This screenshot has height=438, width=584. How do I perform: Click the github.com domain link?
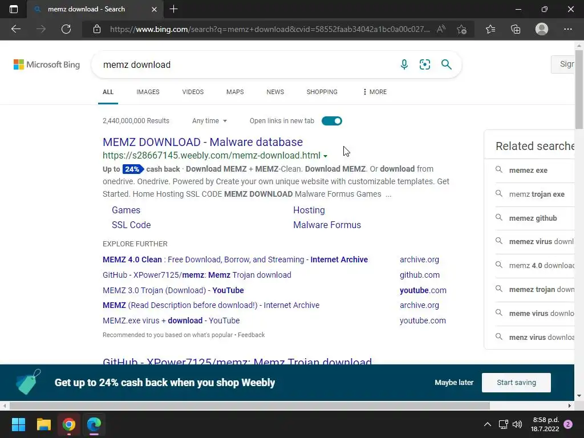(x=419, y=275)
